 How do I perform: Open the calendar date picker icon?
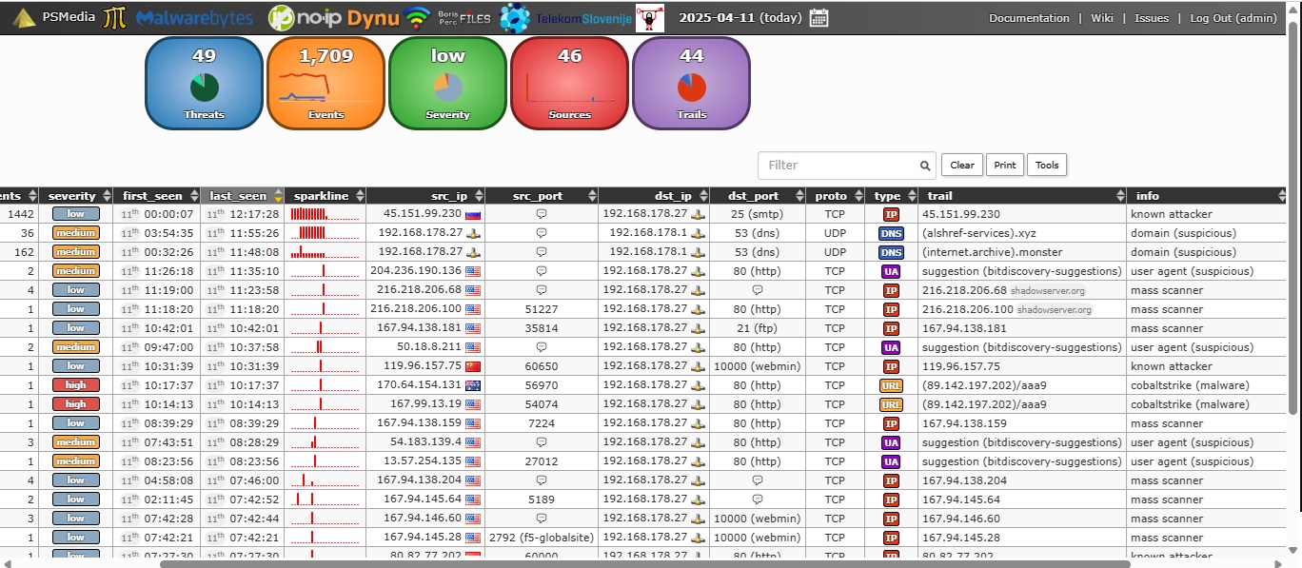(819, 18)
